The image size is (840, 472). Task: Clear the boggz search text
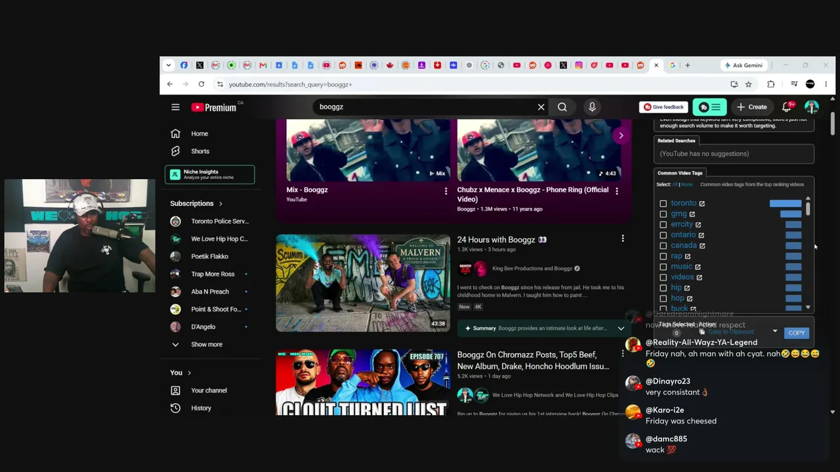pyautogui.click(x=541, y=107)
